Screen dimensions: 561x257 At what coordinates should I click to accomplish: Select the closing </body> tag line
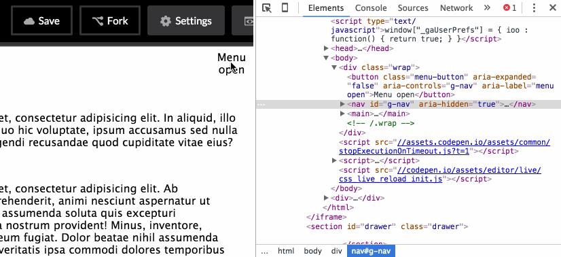[346, 188]
